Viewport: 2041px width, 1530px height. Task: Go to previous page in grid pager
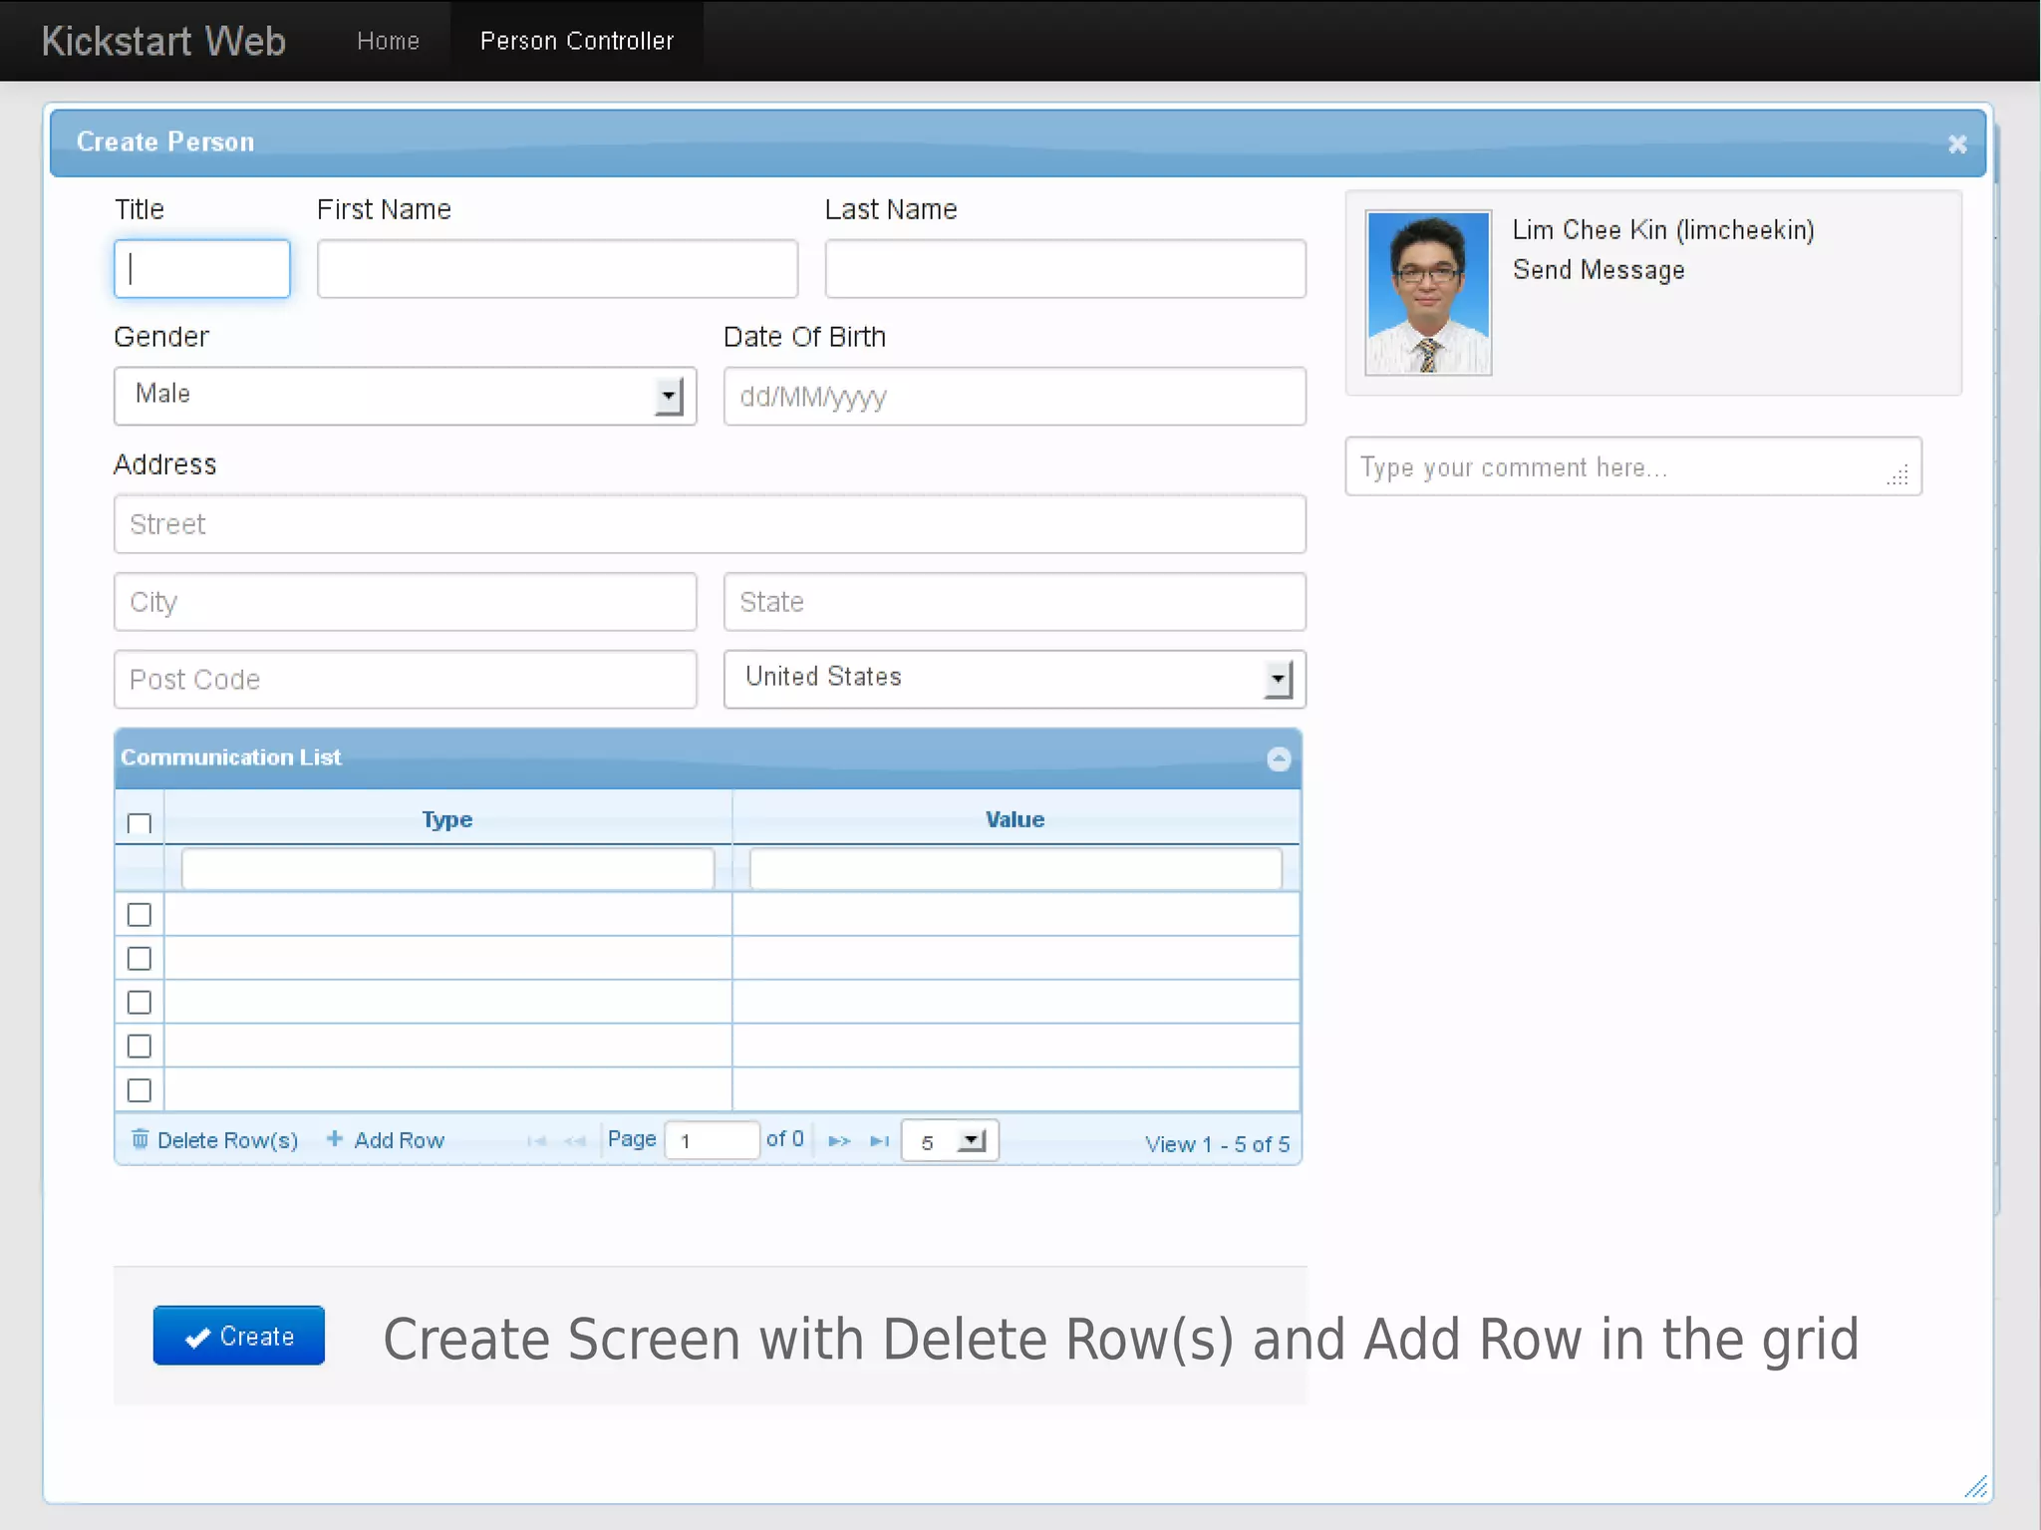[575, 1140]
